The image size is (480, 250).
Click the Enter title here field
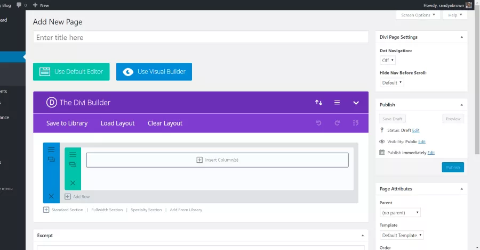click(x=201, y=37)
